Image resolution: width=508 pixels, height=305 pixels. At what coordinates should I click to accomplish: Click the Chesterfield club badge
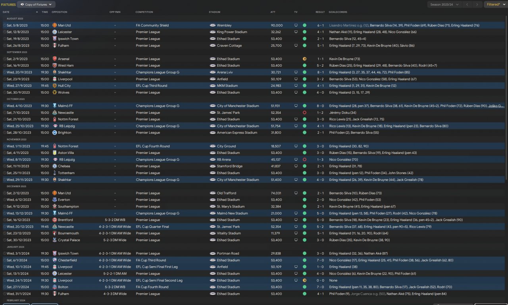click(x=54, y=261)
